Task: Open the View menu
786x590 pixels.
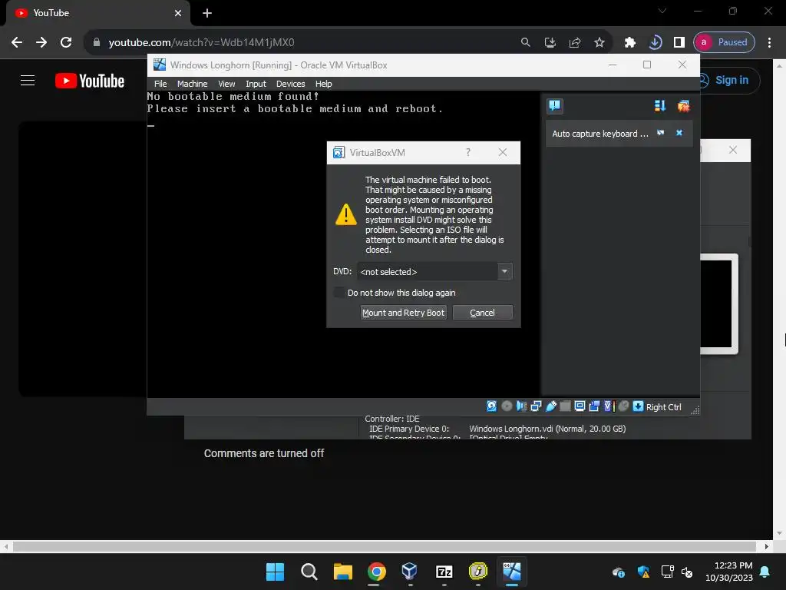Action: click(x=226, y=84)
